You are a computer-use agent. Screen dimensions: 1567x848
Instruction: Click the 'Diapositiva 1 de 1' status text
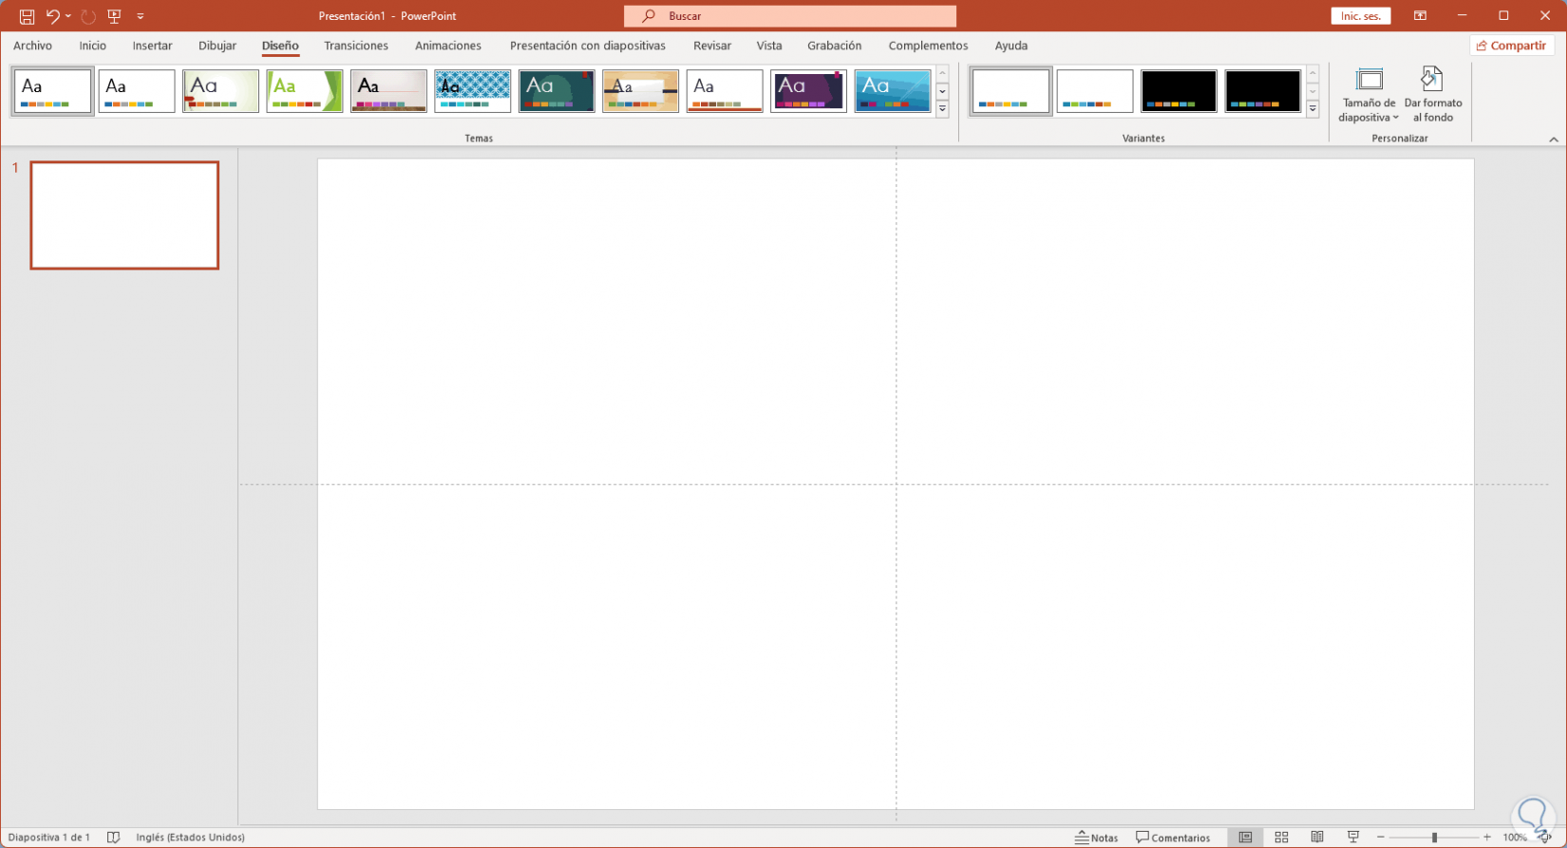click(49, 838)
